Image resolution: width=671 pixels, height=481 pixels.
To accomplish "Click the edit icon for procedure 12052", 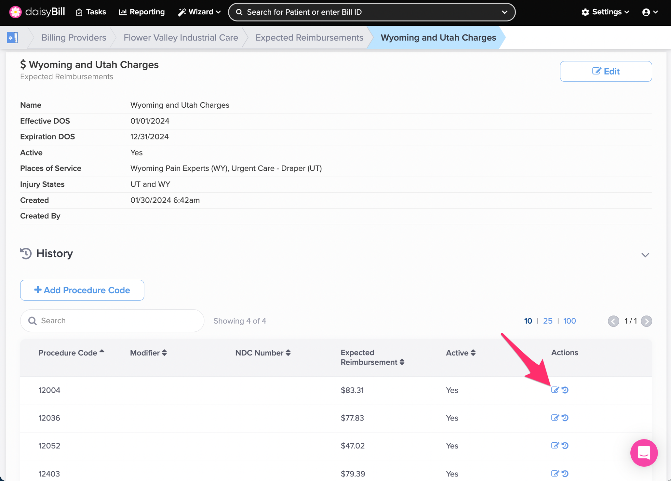I will (554, 446).
